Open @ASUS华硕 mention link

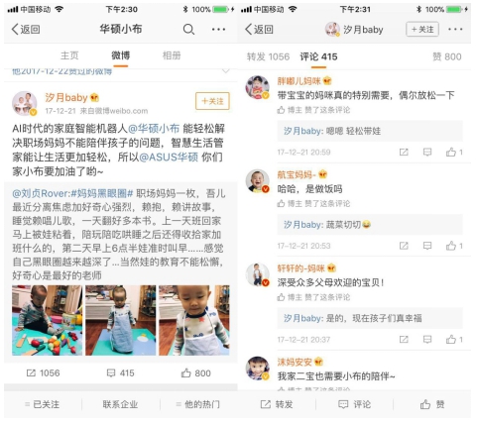click(x=169, y=158)
